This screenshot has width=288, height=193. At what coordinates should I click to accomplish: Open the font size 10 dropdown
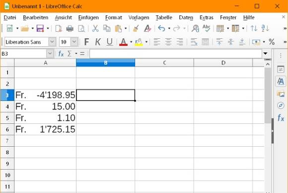click(x=74, y=42)
